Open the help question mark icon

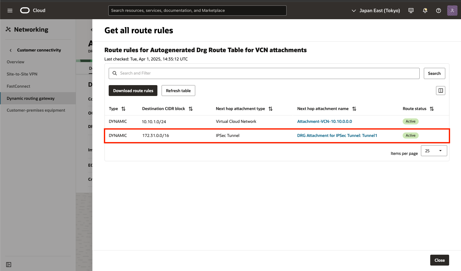click(439, 11)
